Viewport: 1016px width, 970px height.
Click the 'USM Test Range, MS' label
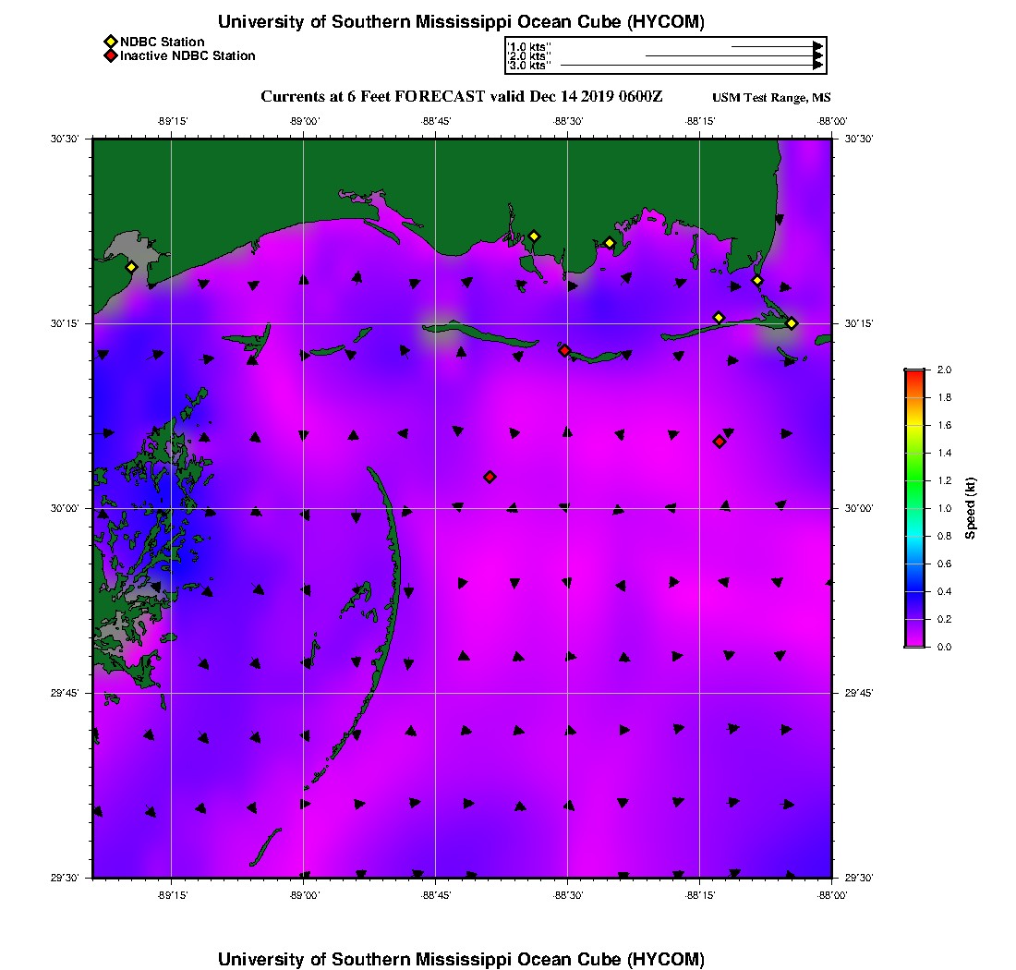(771, 98)
